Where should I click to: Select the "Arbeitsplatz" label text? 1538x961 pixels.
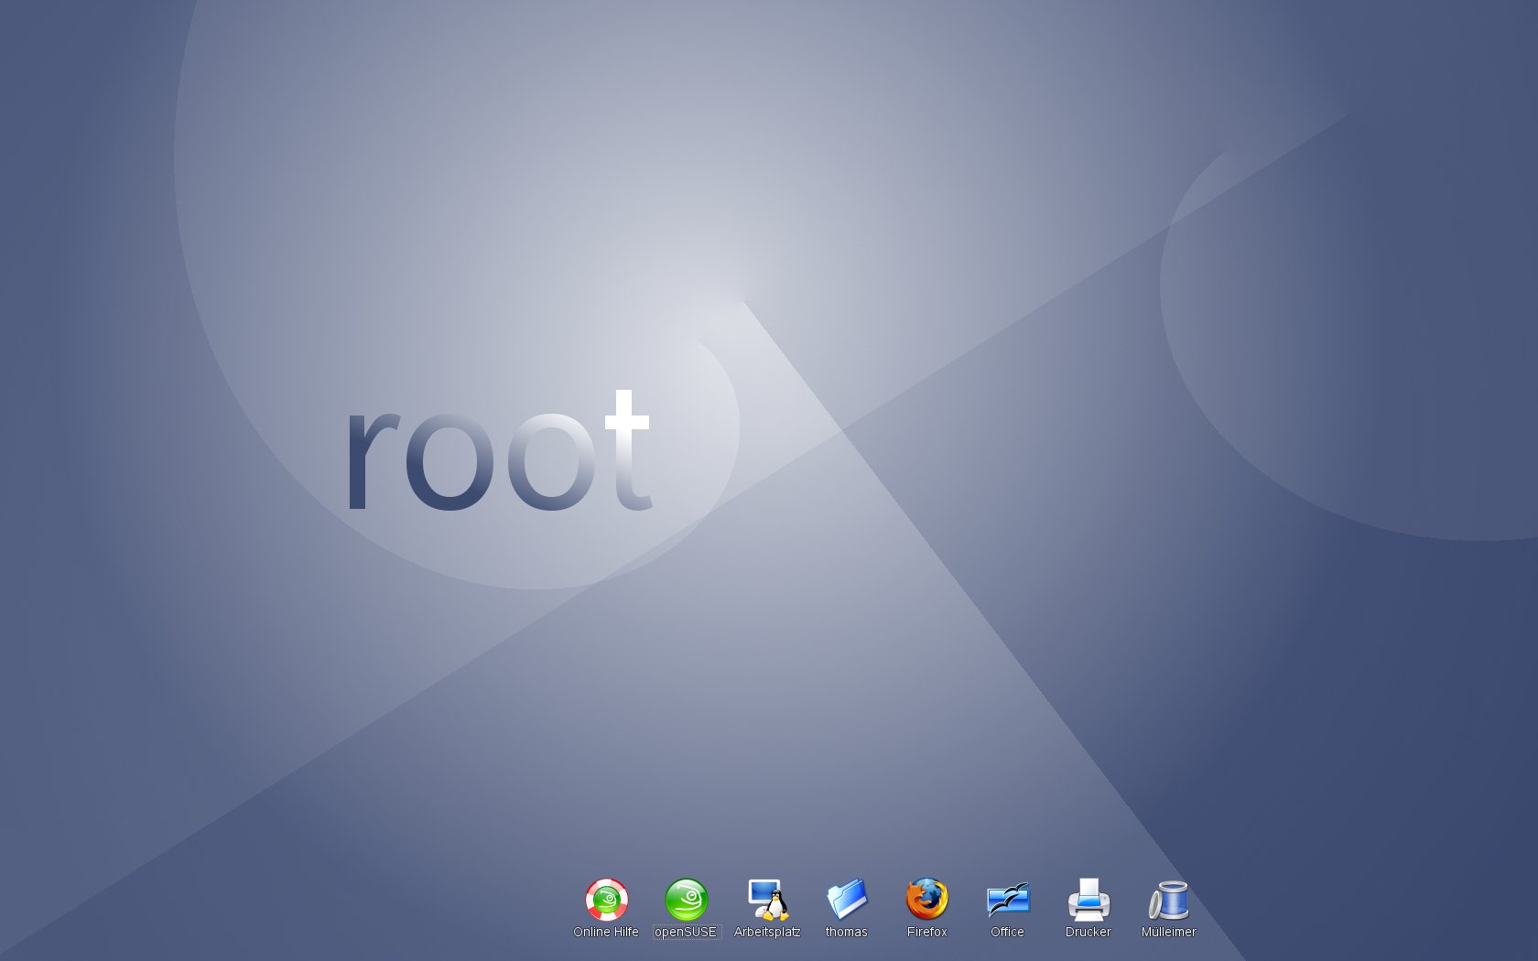[767, 932]
